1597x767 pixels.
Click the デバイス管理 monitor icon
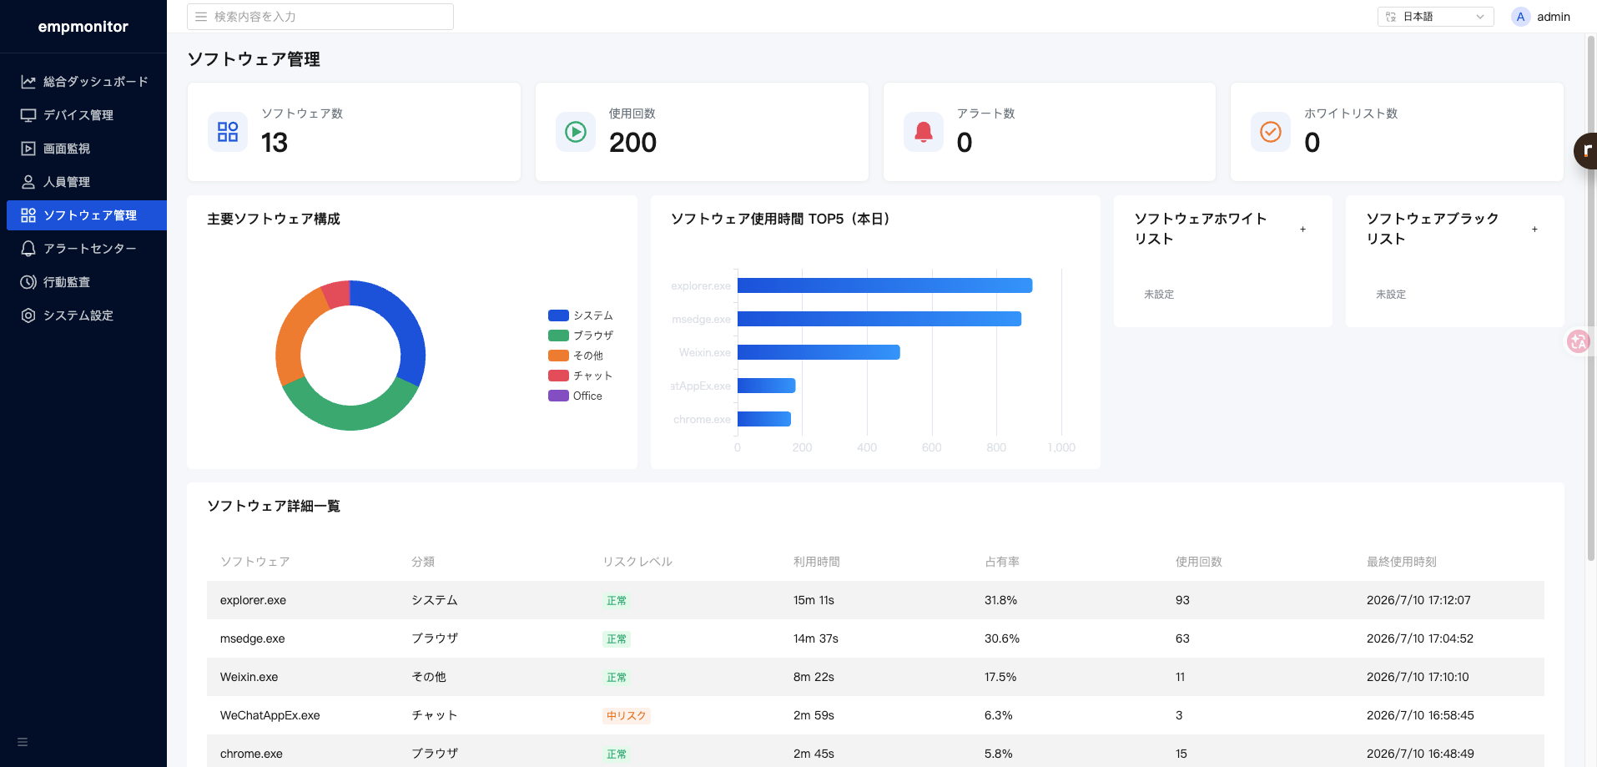[28, 115]
